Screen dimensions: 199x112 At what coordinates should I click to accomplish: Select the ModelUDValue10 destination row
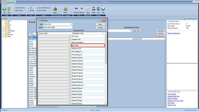point(88,85)
